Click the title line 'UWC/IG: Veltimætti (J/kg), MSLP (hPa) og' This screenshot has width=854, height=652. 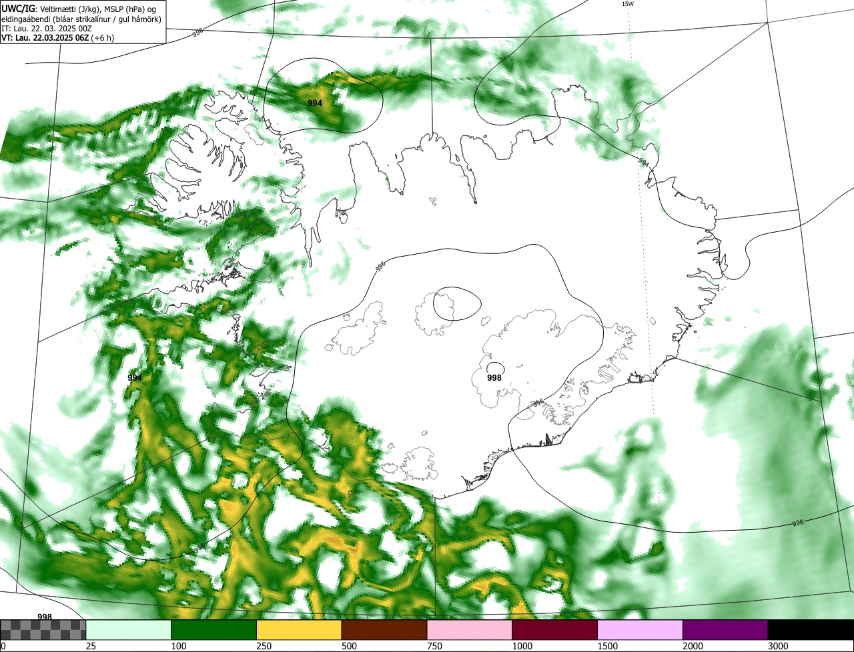(x=79, y=9)
